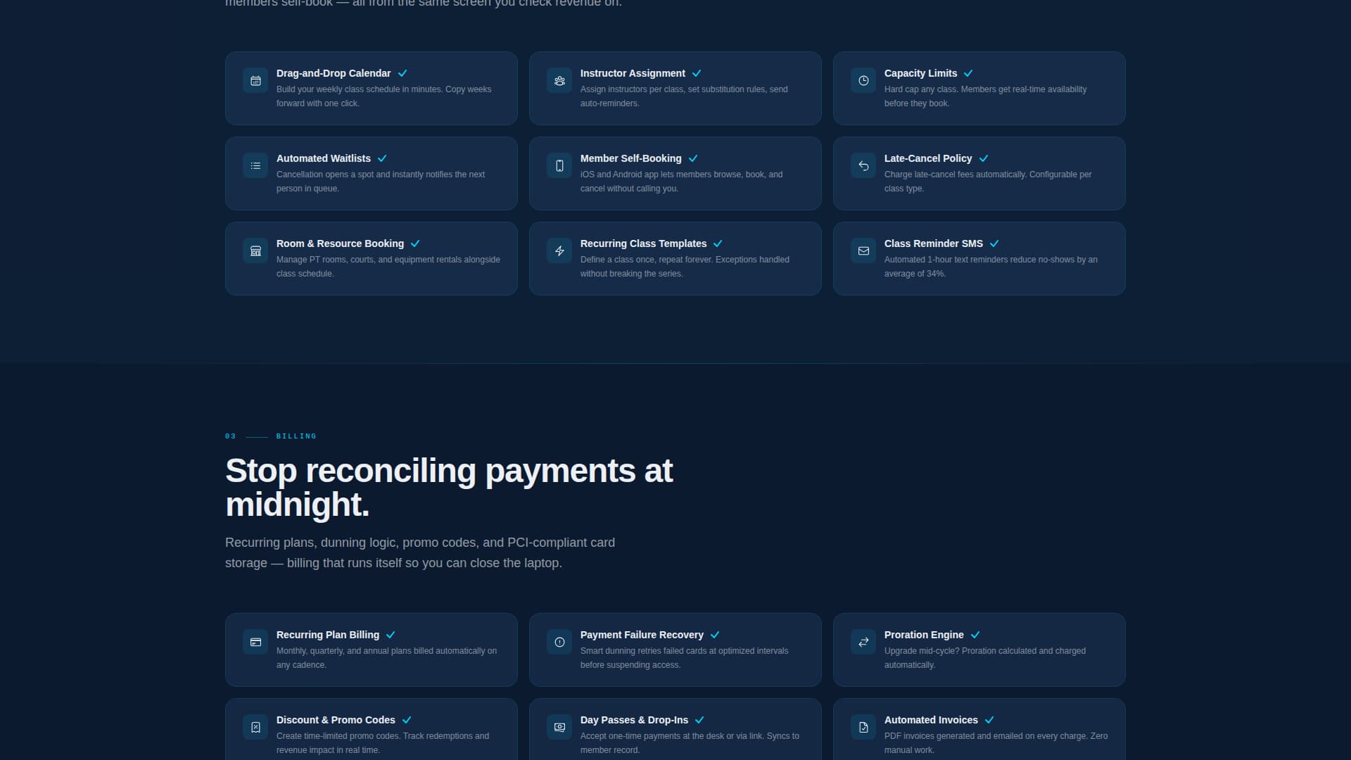Viewport: 1351px width, 760px height.
Task: Click the 03 section number
Action: (230, 436)
